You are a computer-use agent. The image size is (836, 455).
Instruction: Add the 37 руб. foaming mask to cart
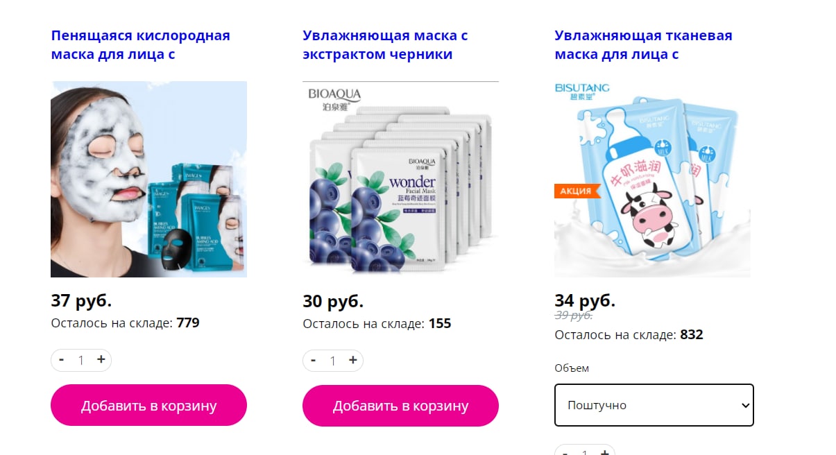148,405
